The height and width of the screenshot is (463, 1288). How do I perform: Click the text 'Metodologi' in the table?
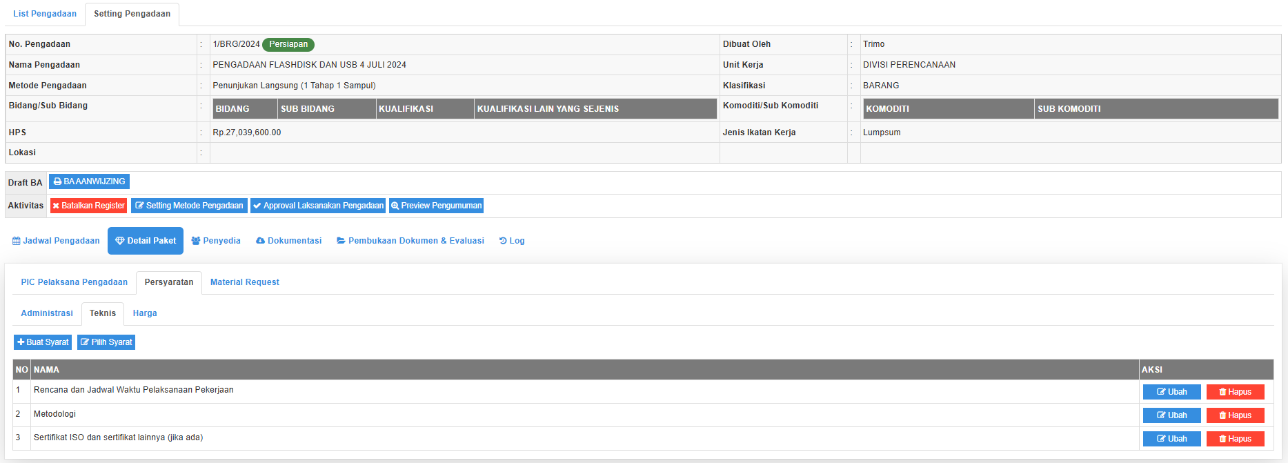55,414
